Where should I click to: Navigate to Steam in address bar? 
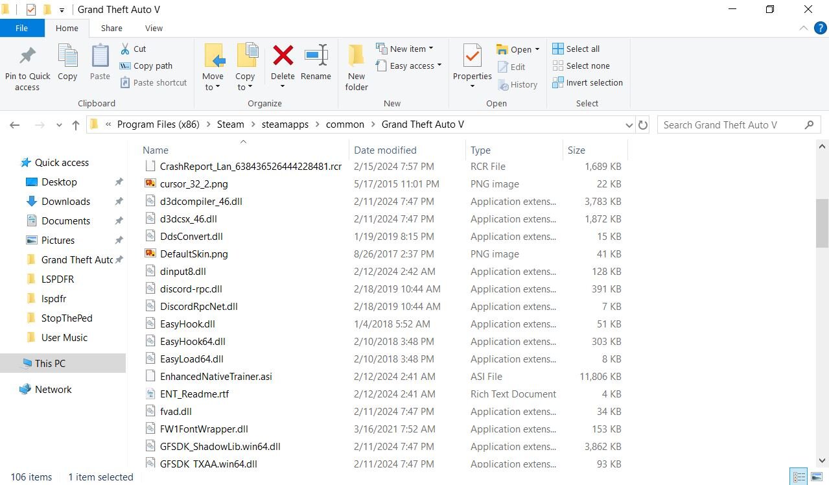click(x=231, y=124)
